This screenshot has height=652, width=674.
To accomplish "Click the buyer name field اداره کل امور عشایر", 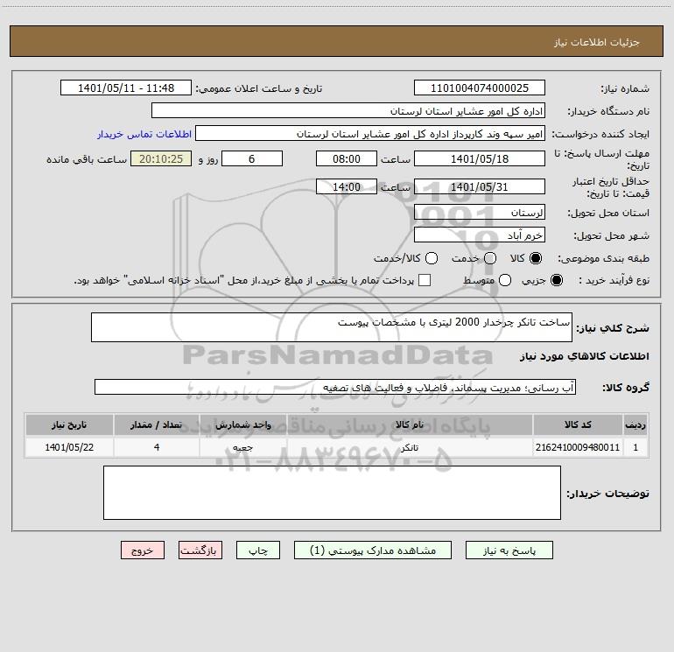I will (348, 111).
